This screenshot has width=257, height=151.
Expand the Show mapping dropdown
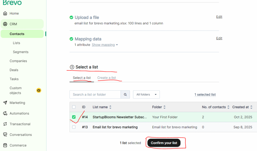click(x=105, y=45)
